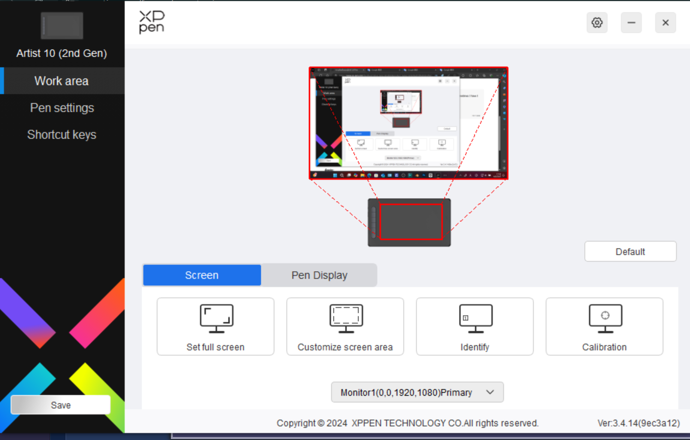Click the monitor screen mapping preview

pos(408,123)
